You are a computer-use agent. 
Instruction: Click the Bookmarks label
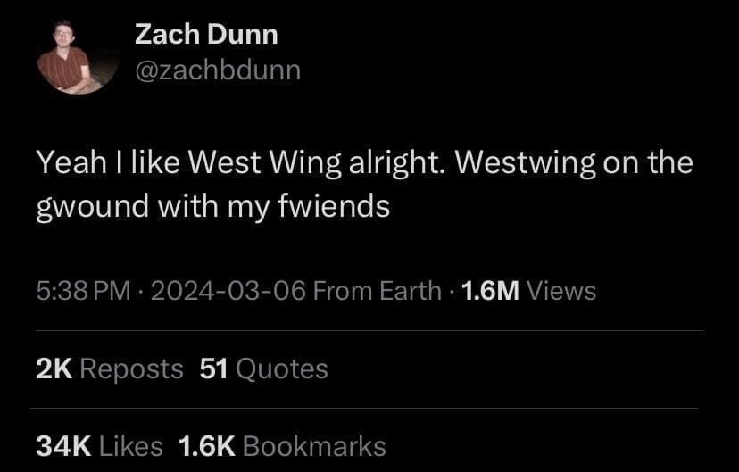pos(314,446)
